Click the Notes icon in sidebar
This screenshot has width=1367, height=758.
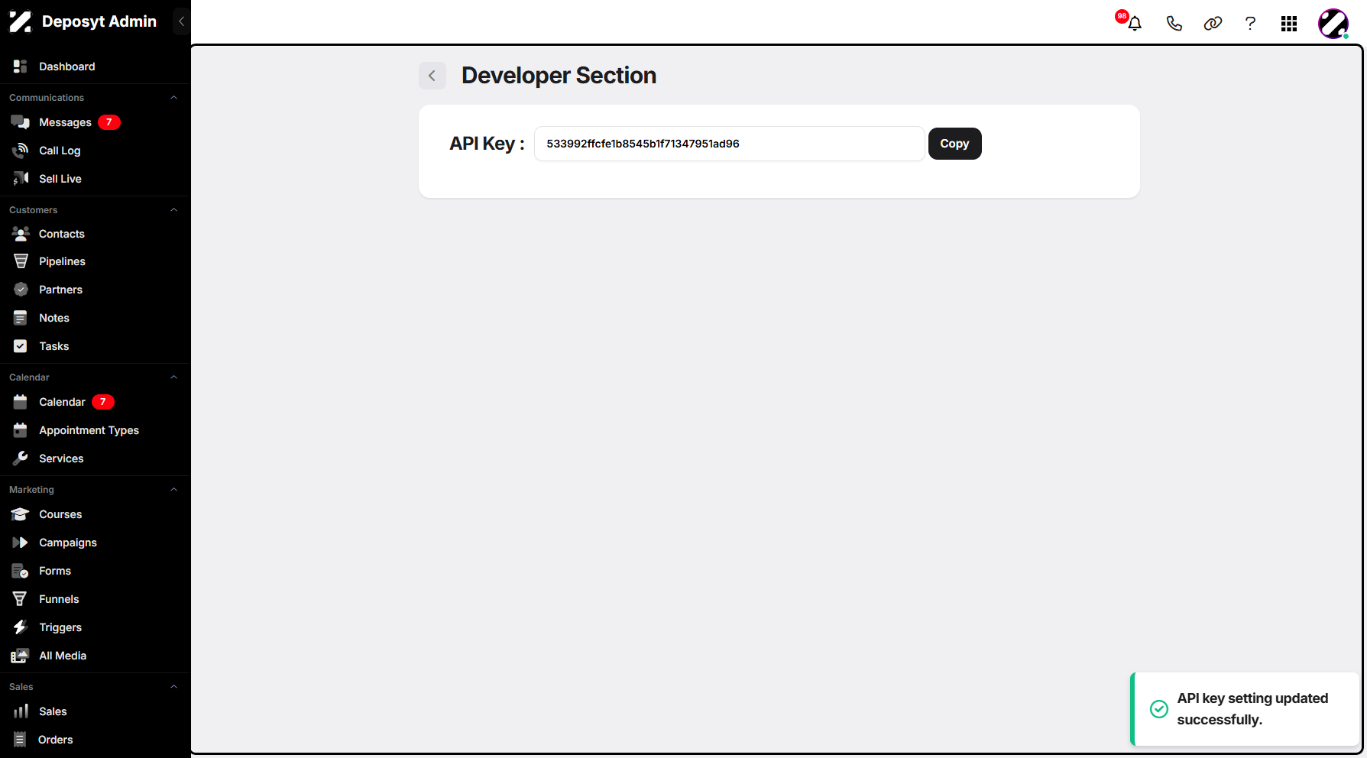point(21,318)
